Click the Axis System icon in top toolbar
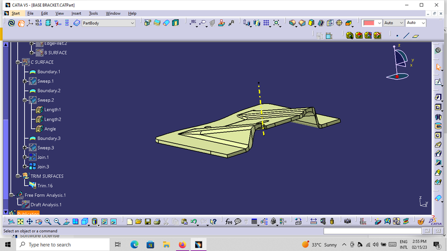Viewport: 447px width, 251px height. 30,23
